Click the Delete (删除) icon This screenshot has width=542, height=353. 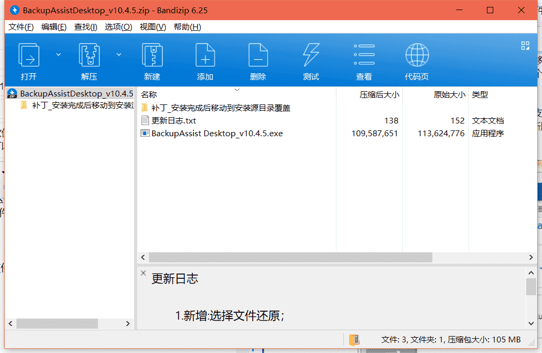pyautogui.click(x=258, y=55)
